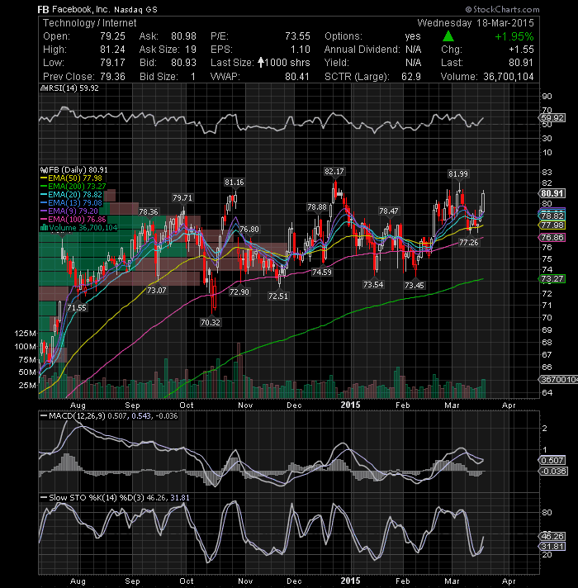Click the 77.98 EMA(50) axis tag
Image resolution: width=578 pixels, height=588 pixels.
pos(552,225)
